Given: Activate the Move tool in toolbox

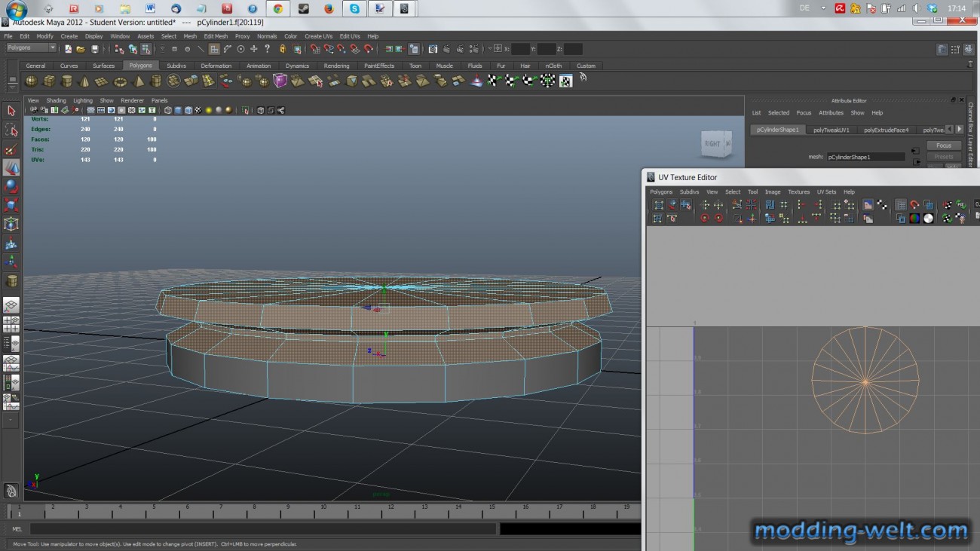Looking at the screenshot, I should click(11, 167).
